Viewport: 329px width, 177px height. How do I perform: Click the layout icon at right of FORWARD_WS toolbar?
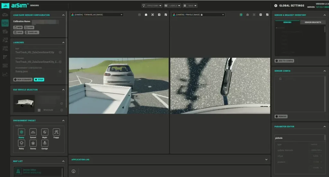(x=166, y=15)
